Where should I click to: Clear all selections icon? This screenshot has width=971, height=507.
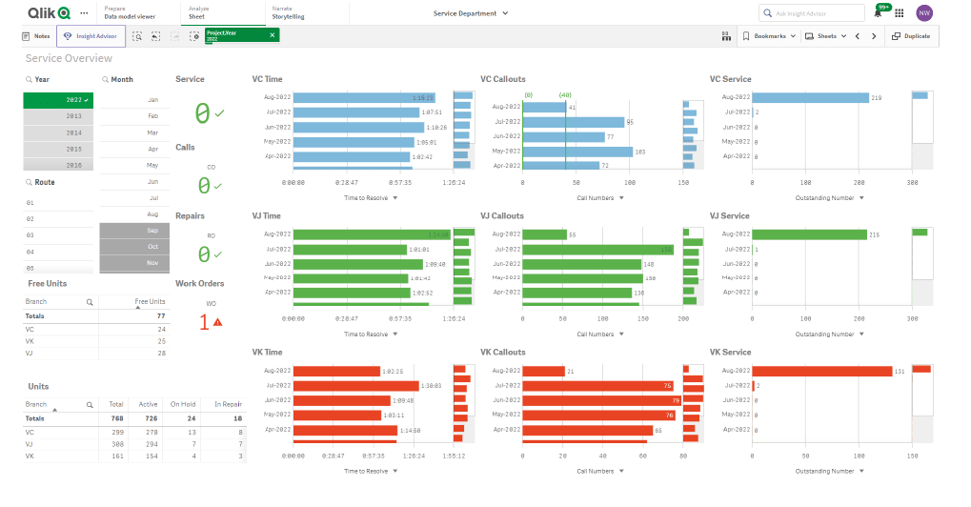194,36
